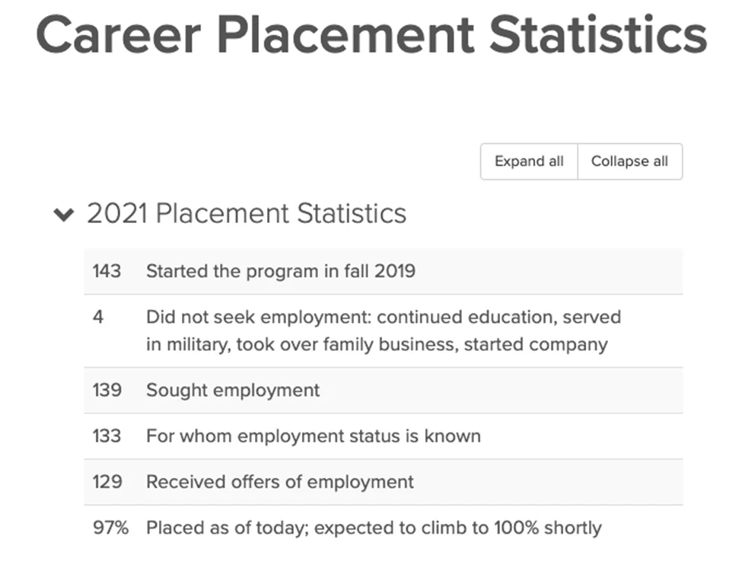Image resolution: width=742 pixels, height=571 pixels.
Task: Click the word 'Career' in the title
Action: (x=119, y=34)
